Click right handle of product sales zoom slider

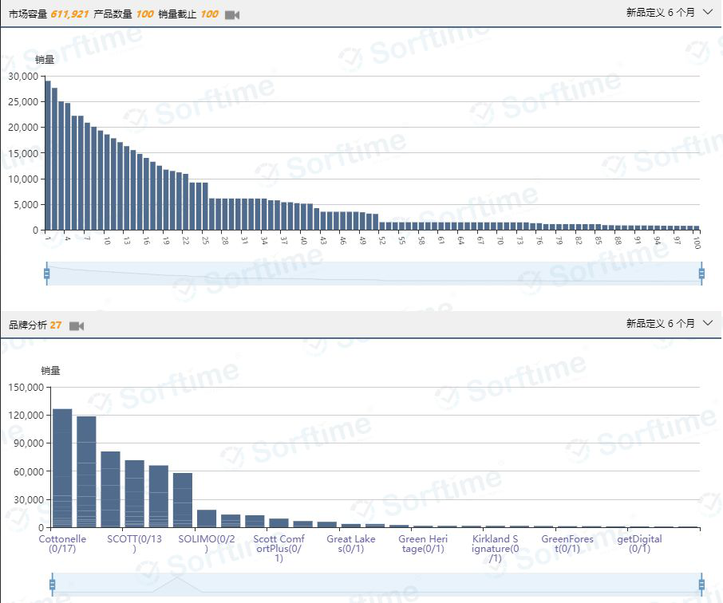pyautogui.click(x=701, y=274)
